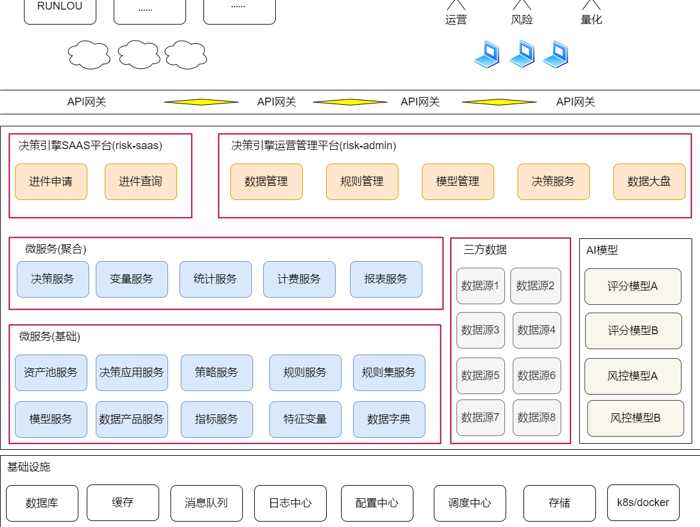Screen dimensions: 700x527
Task: Pick the 数据源3 box
Action: (480, 331)
